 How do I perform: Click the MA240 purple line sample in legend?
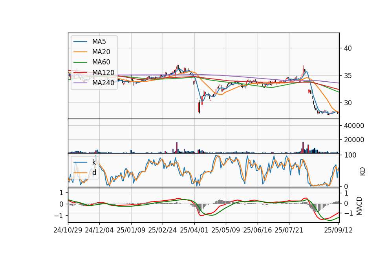(x=80, y=83)
